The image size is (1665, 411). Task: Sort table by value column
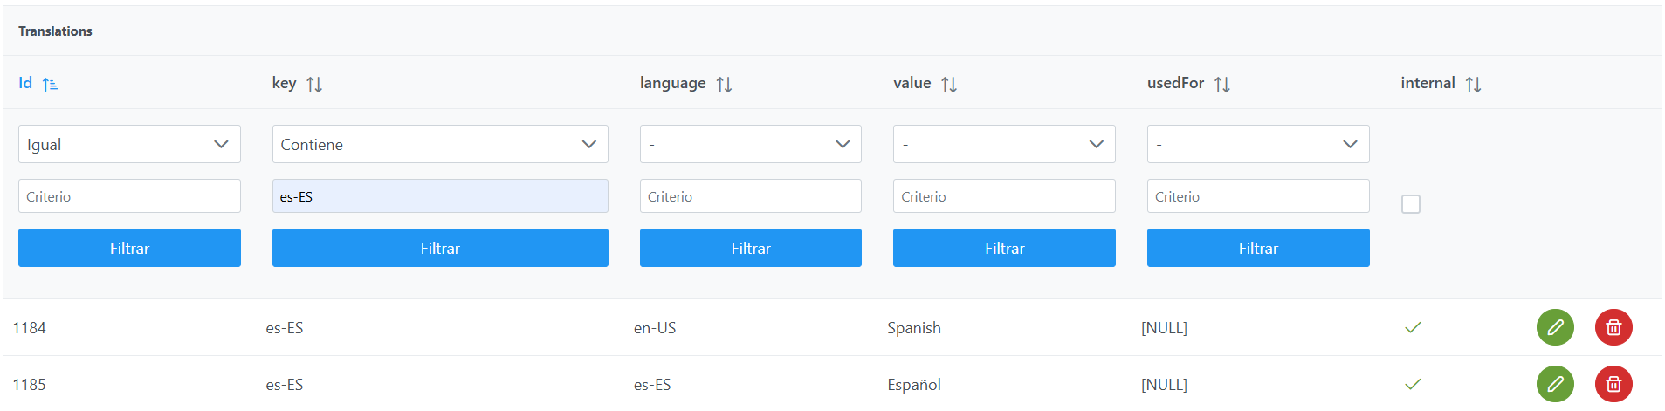click(949, 84)
